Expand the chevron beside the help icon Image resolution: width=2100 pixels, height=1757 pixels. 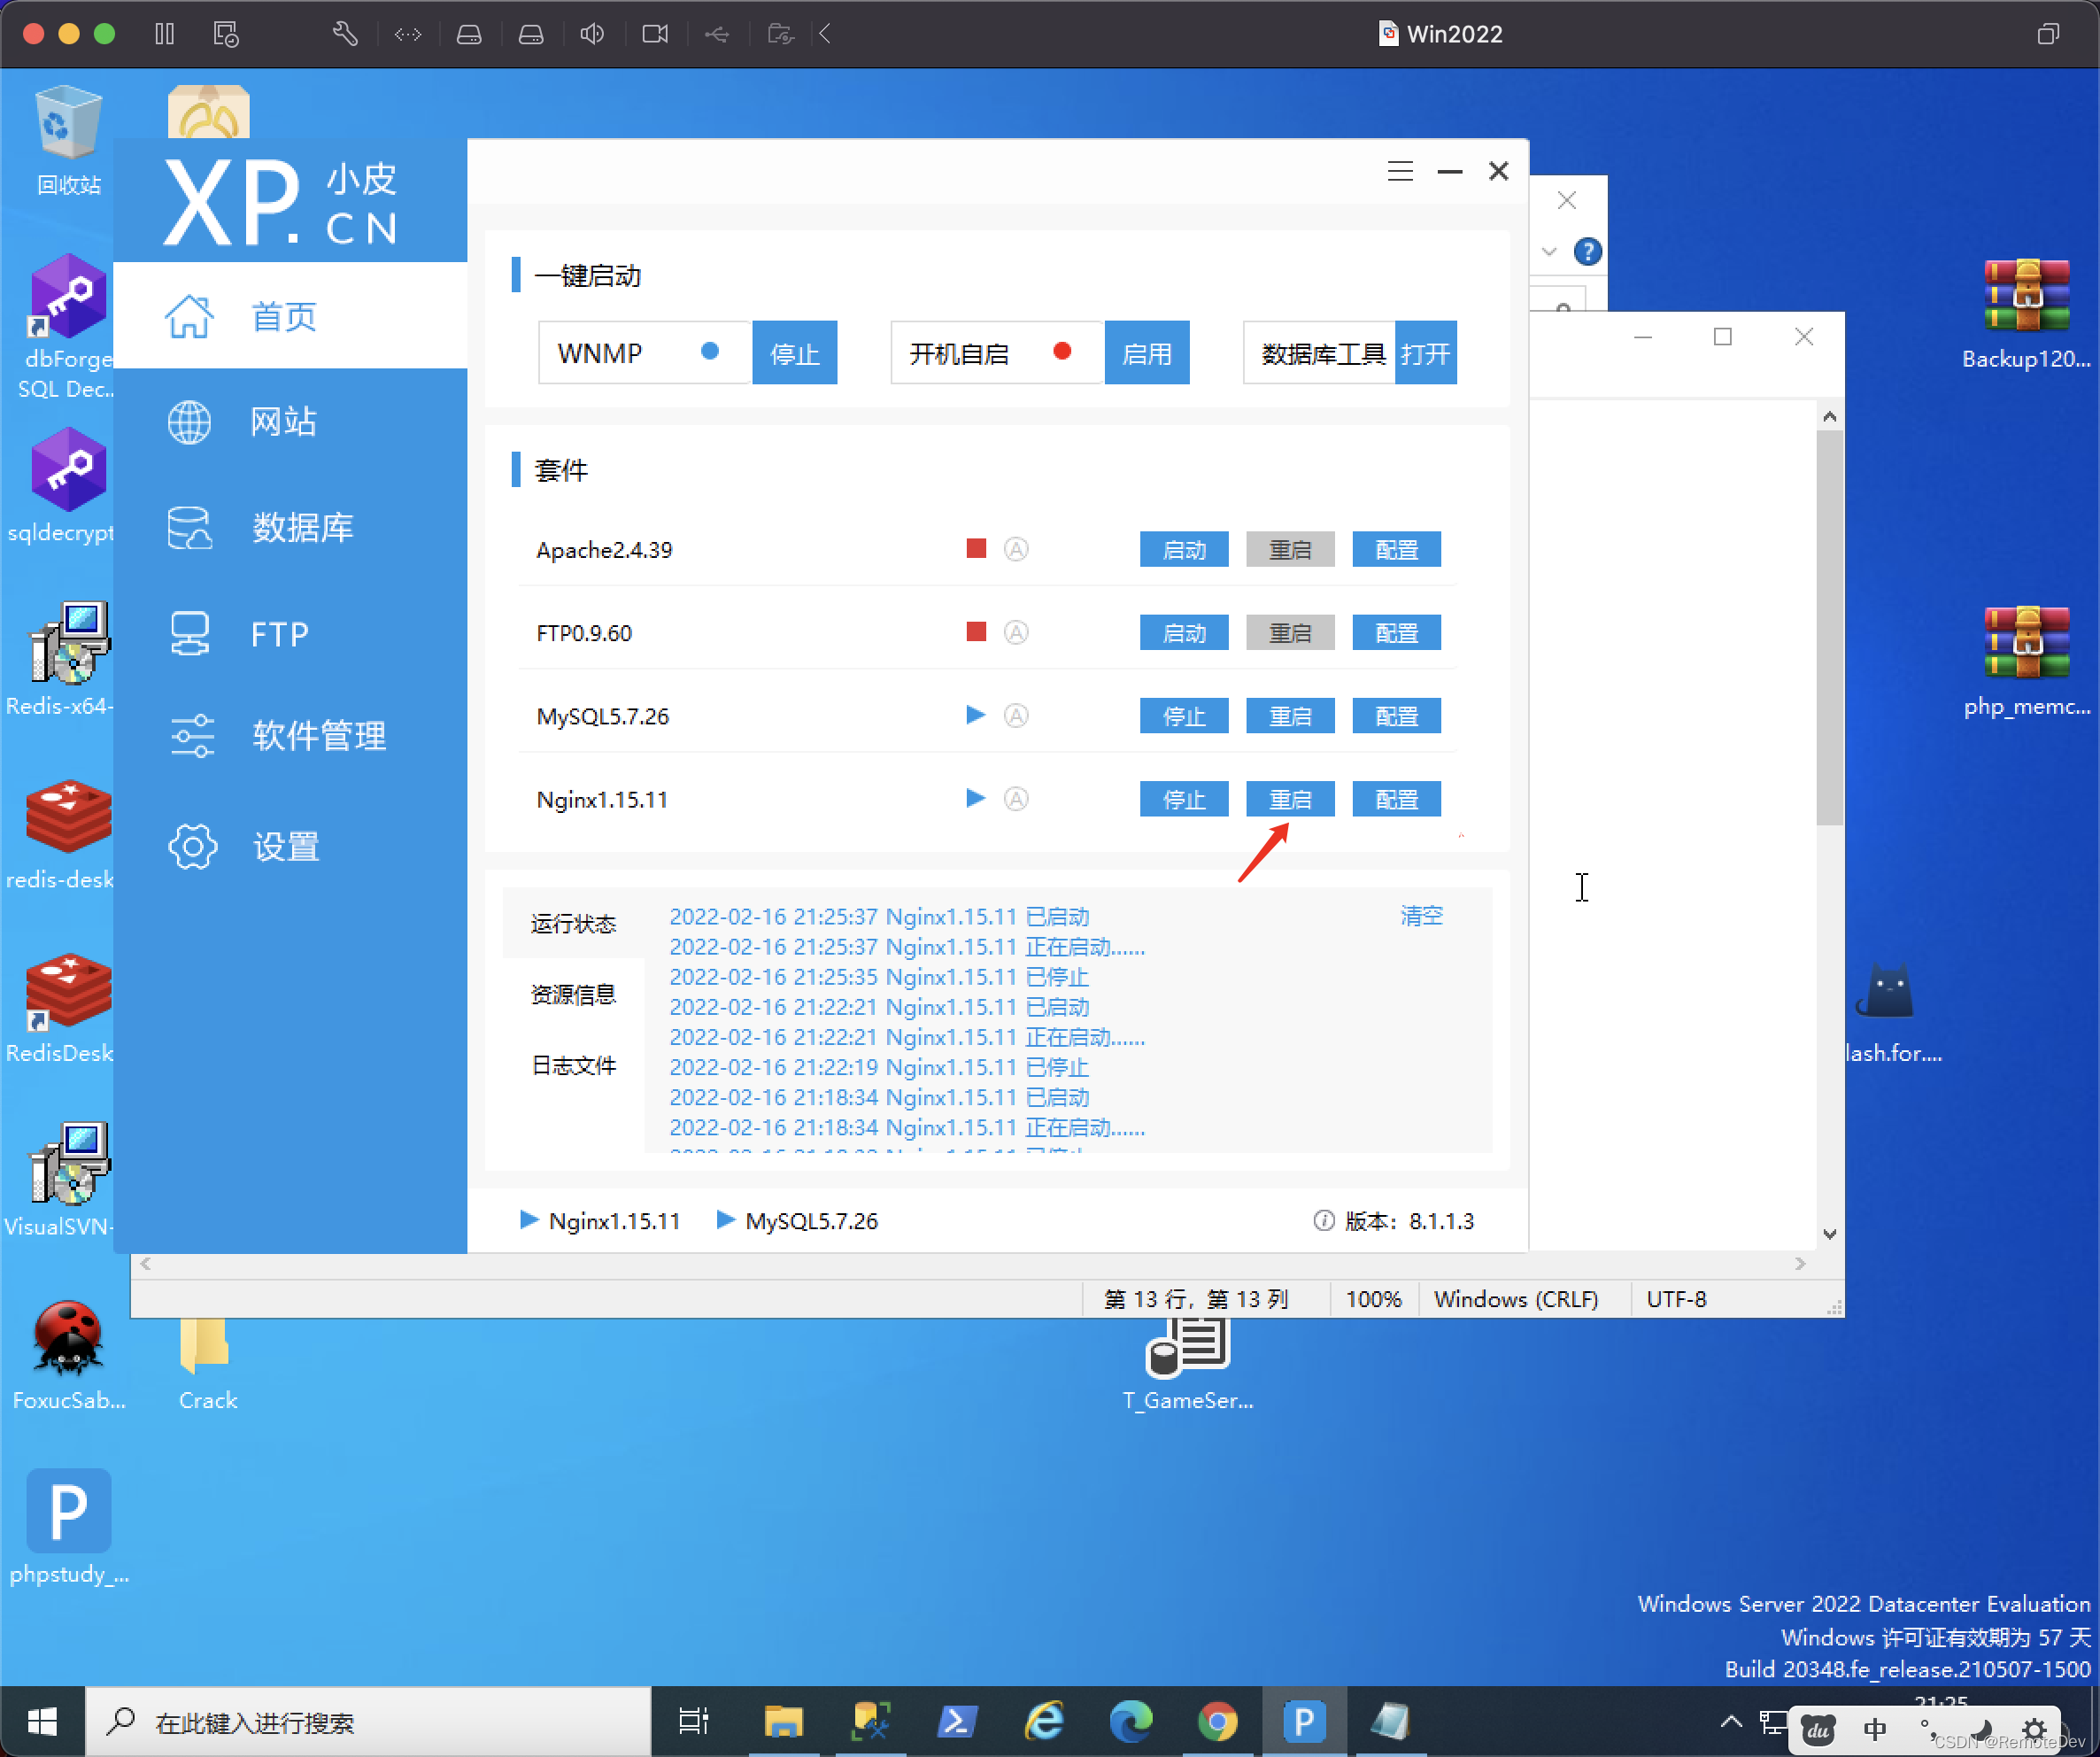point(1549,252)
